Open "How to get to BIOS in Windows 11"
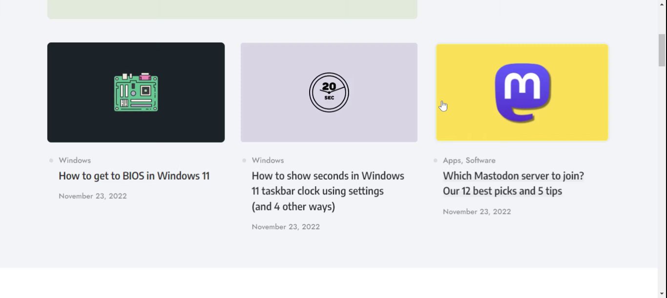This screenshot has height=298, width=667. 134,176
